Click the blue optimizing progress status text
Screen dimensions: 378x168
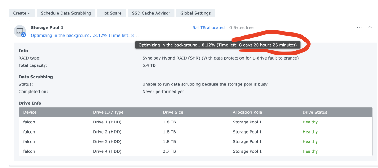coord(84,35)
